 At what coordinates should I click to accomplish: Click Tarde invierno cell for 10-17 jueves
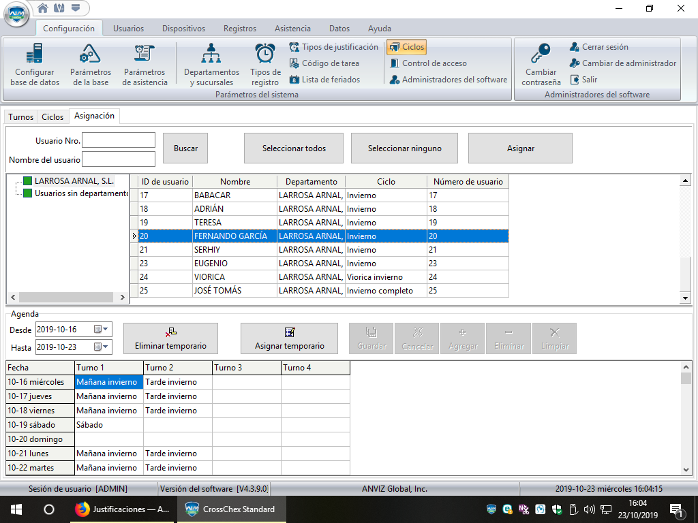178,396
